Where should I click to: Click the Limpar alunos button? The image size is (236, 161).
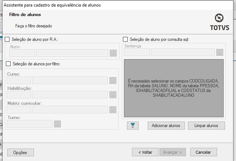click(x=206, y=126)
